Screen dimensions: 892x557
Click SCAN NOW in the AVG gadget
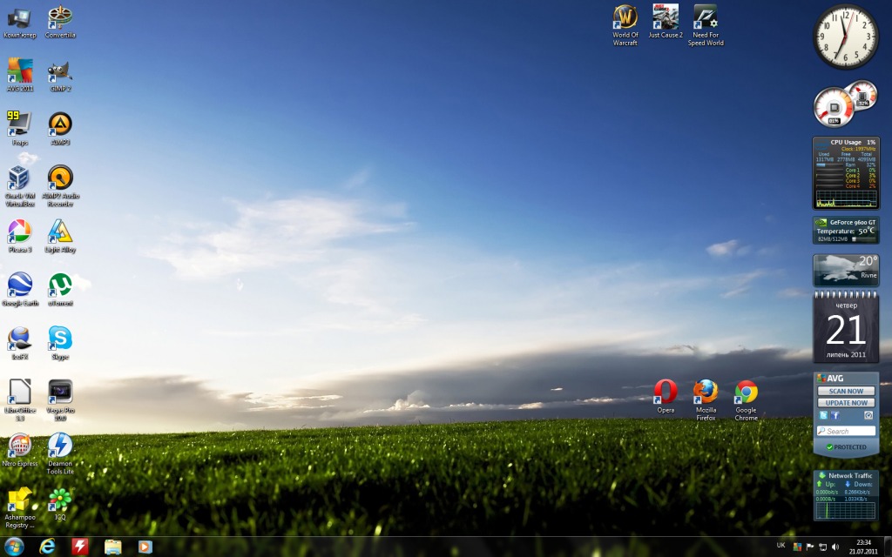pyautogui.click(x=845, y=391)
